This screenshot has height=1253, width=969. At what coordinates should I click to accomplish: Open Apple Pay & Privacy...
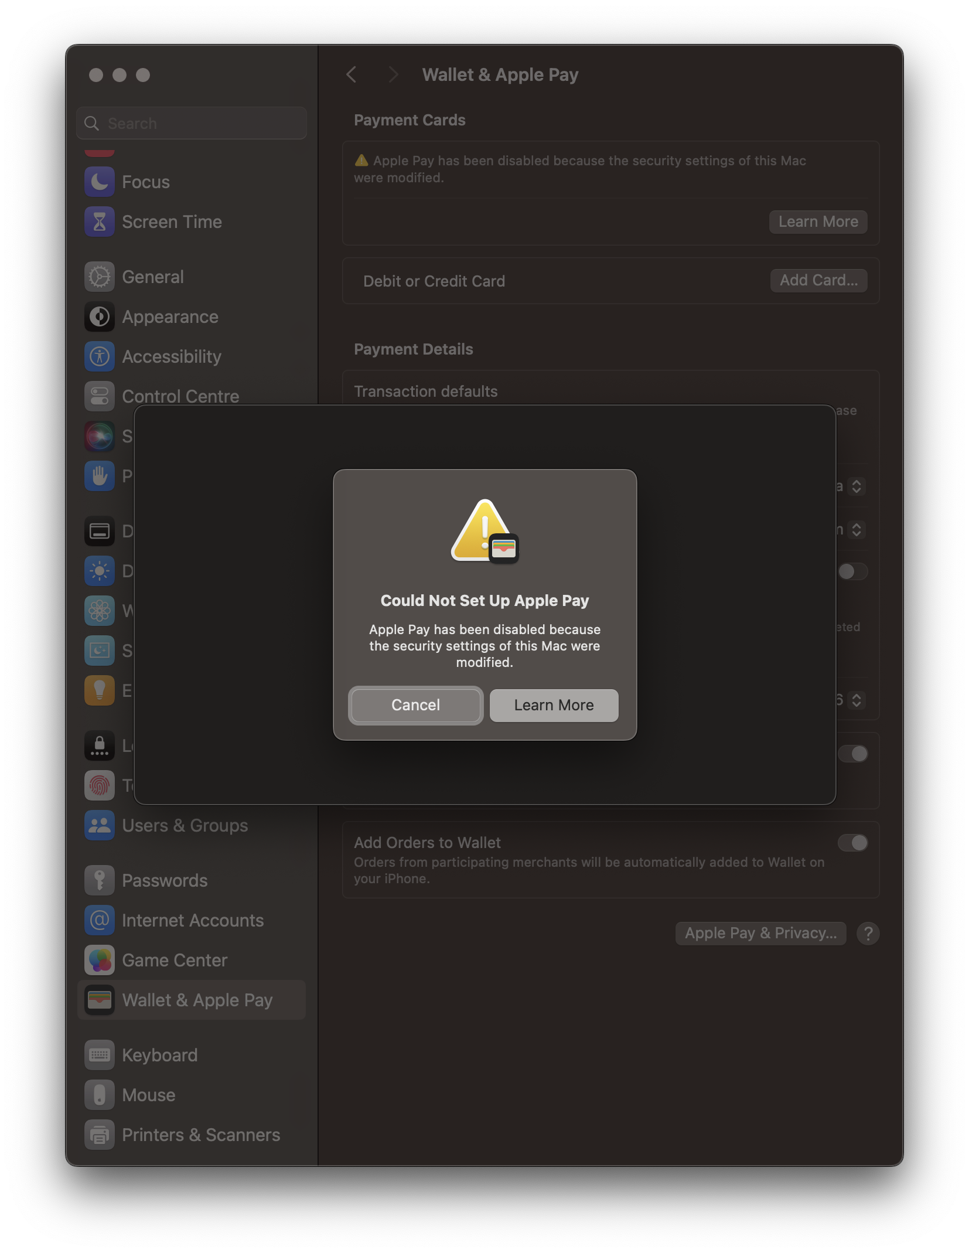(761, 933)
